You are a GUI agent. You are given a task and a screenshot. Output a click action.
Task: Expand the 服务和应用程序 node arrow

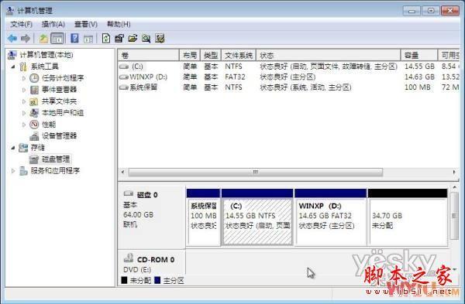click(x=13, y=171)
